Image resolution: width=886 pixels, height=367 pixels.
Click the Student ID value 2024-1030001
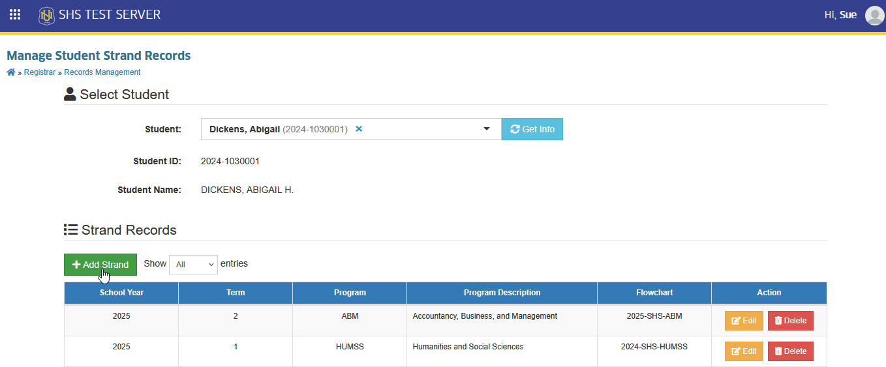(230, 161)
